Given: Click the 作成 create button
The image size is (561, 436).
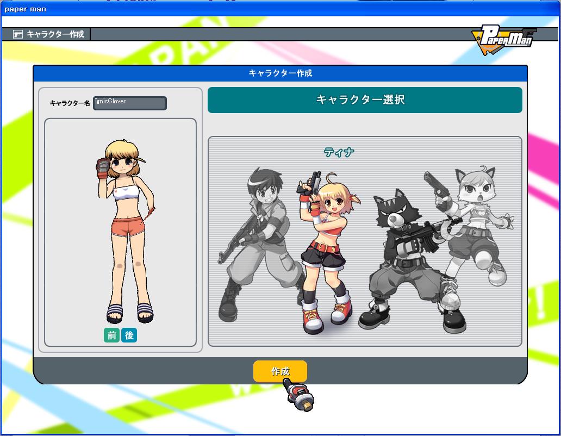Looking at the screenshot, I should tap(280, 371).
